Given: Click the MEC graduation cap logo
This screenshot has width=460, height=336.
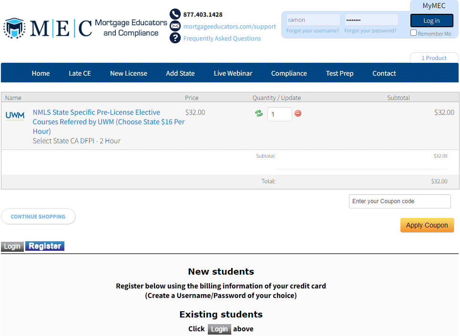Looking at the screenshot, I should pyautogui.click(x=14, y=29).
